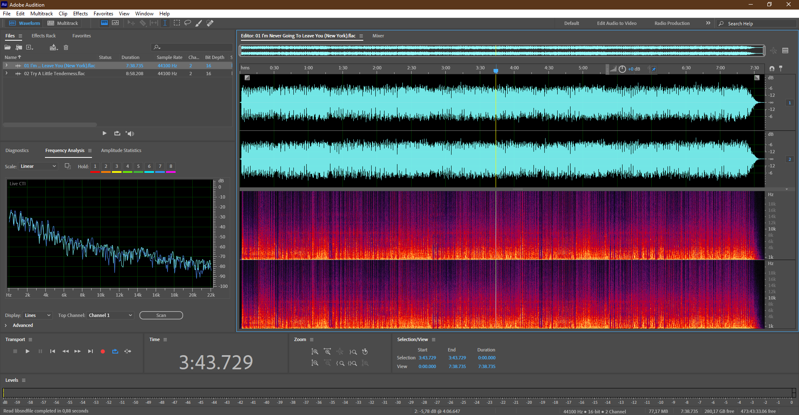Toggle channel 2 enable button
The image size is (799, 415).
789,159
